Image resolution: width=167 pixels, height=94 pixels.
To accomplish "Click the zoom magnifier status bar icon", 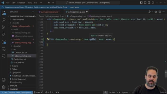I will 106,92.
